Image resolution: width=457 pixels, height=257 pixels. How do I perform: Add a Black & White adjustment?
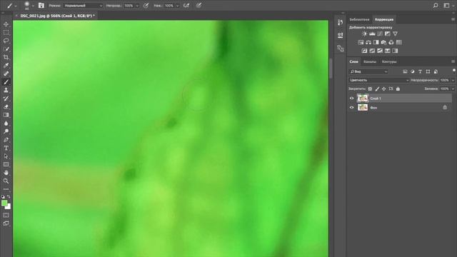click(376, 42)
